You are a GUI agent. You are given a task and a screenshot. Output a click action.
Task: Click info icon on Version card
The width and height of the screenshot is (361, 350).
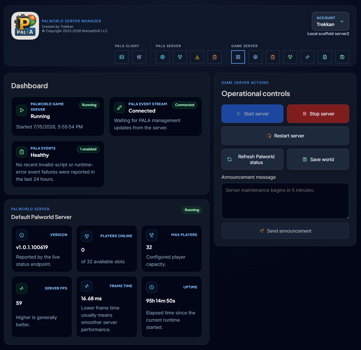pyautogui.click(x=22, y=235)
